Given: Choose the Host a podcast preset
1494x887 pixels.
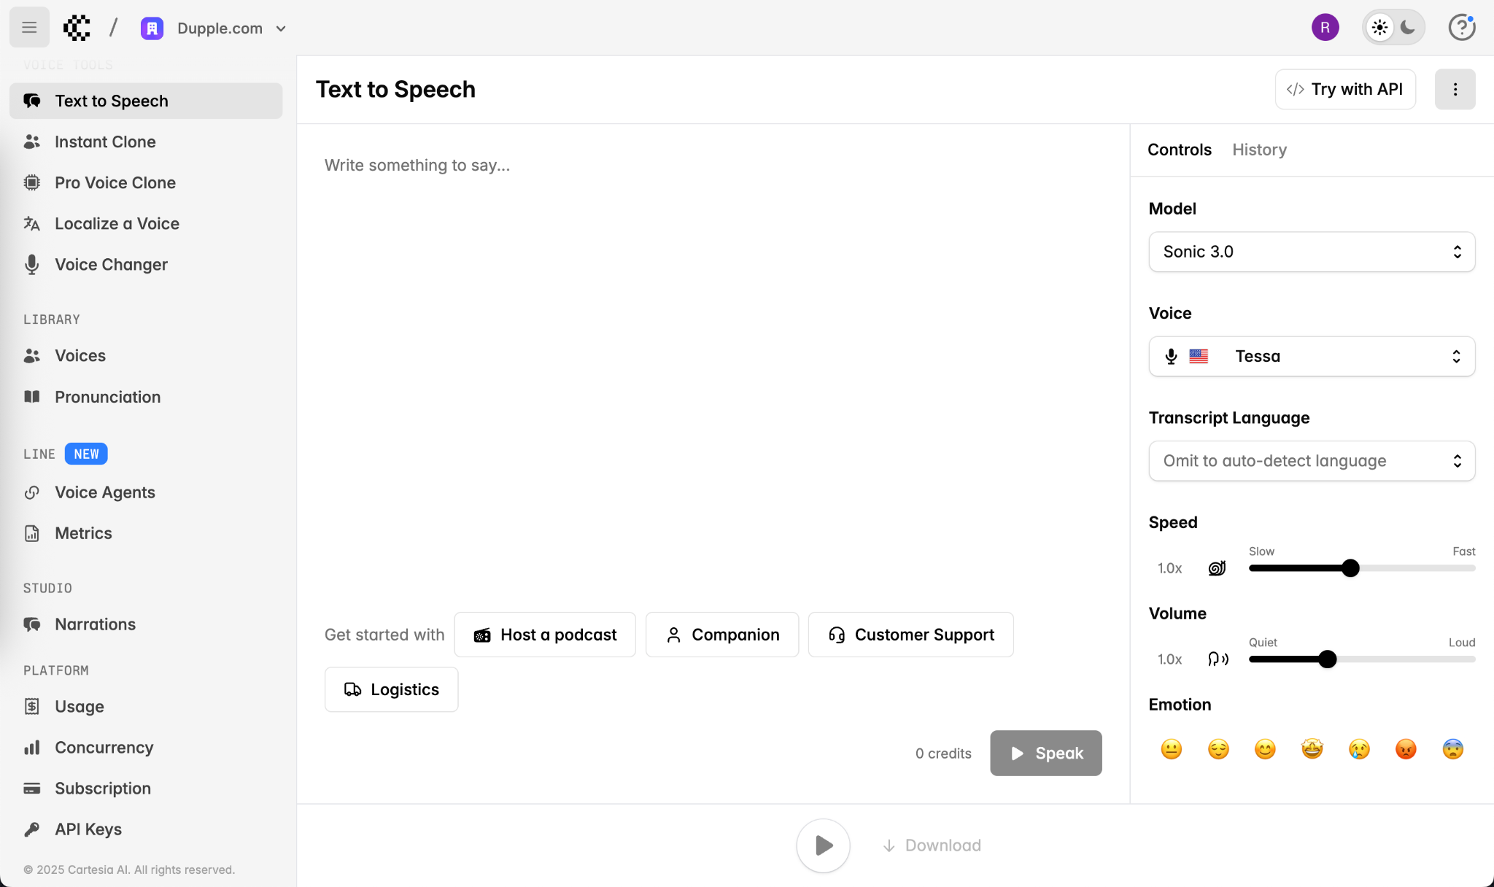Looking at the screenshot, I should pyautogui.click(x=545, y=635).
